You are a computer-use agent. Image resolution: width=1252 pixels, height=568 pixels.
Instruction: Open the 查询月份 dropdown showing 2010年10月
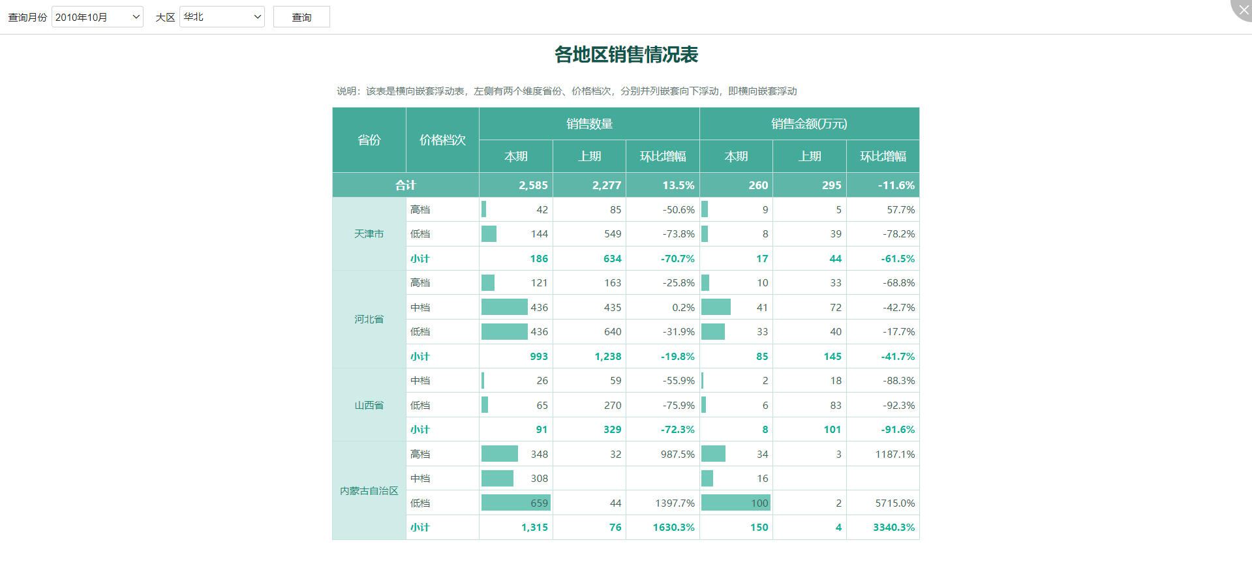point(97,17)
